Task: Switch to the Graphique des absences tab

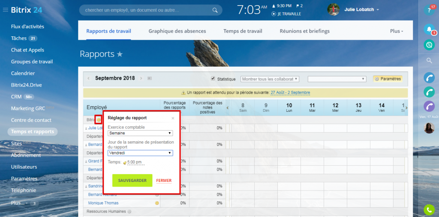Action: point(177,31)
